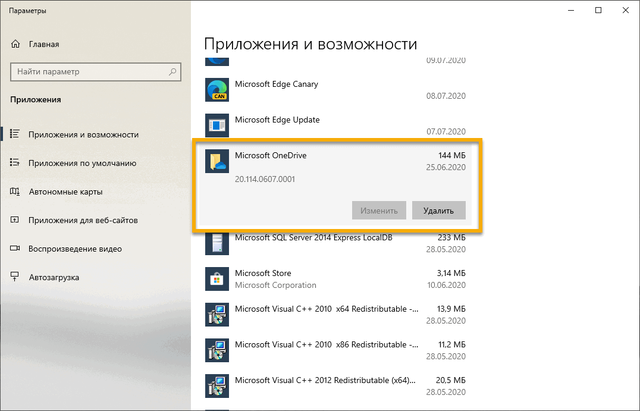
Task: Click the Удалить button for OneDrive
Action: (x=438, y=210)
